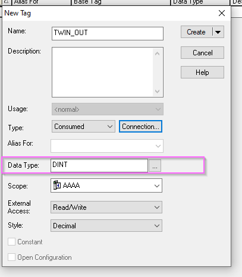Image resolution: width=242 pixels, height=277 pixels.
Task: Open Help for New Tag
Action: point(202,73)
